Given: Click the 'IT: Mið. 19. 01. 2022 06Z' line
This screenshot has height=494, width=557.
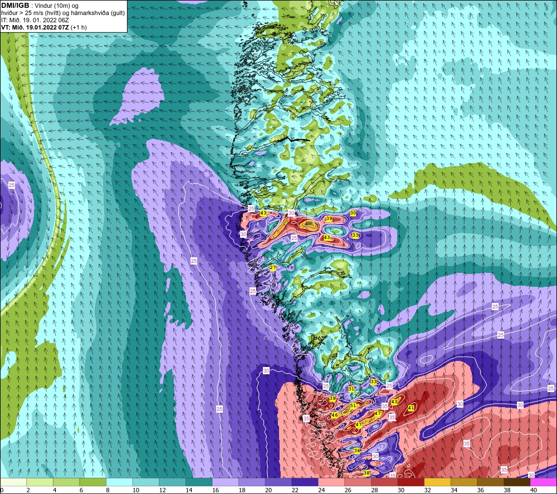Looking at the screenshot, I should pos(35,20).
